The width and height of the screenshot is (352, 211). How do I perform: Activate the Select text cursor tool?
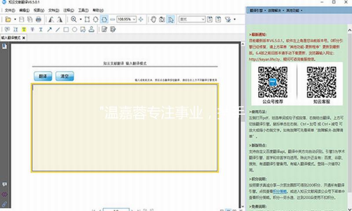[171, 19]
